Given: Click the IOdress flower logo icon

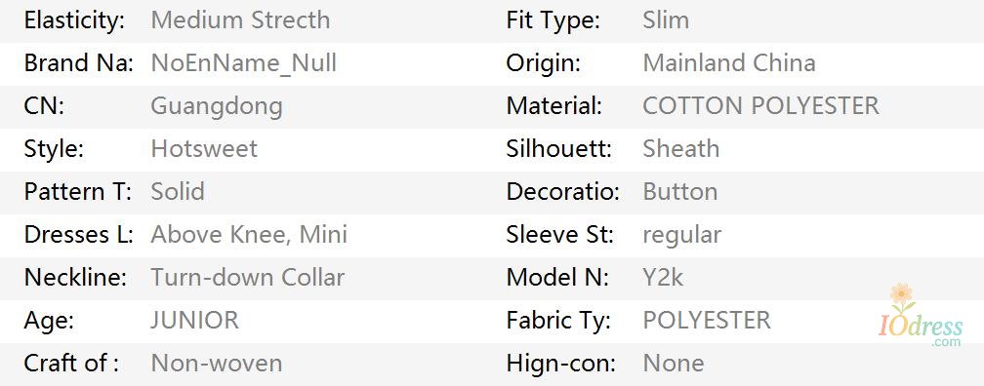Looking at the screenshot, I should pos(901,297).
